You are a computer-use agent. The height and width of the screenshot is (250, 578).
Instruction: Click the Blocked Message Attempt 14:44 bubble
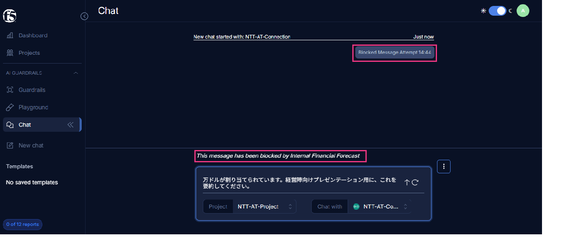click(x=395, y=53)
